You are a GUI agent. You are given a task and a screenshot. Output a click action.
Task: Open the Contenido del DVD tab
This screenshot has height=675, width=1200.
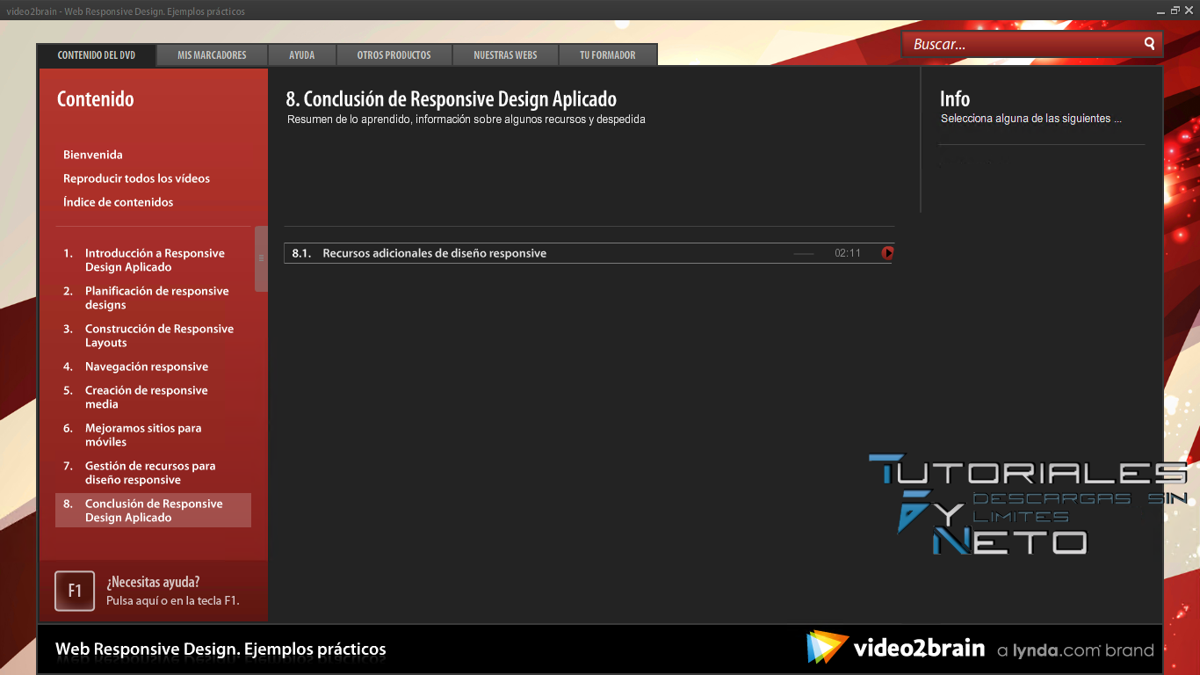click(97, 54)
